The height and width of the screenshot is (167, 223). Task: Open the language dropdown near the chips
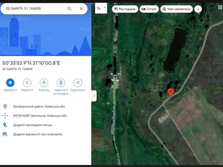tap(101, 8)
